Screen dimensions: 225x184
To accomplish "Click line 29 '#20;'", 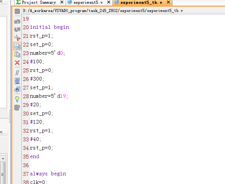I will [x=36, y=105].
